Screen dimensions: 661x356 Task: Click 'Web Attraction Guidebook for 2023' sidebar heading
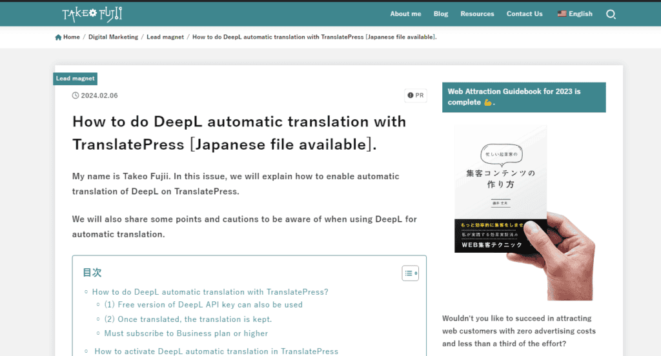pyautogui.click(x=524, y=97)
